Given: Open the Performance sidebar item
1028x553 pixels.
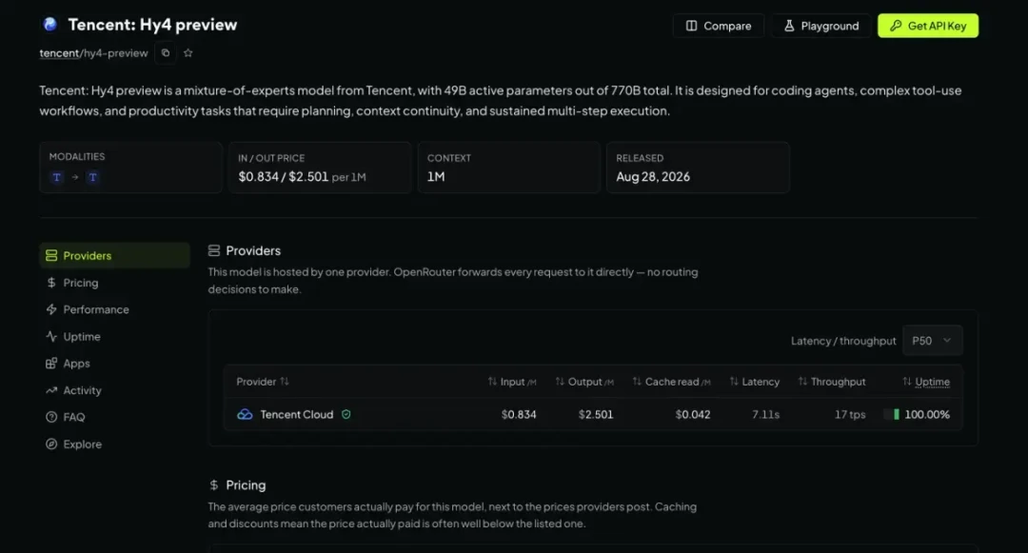Looking at the screenshot, I should coord(115,309).
